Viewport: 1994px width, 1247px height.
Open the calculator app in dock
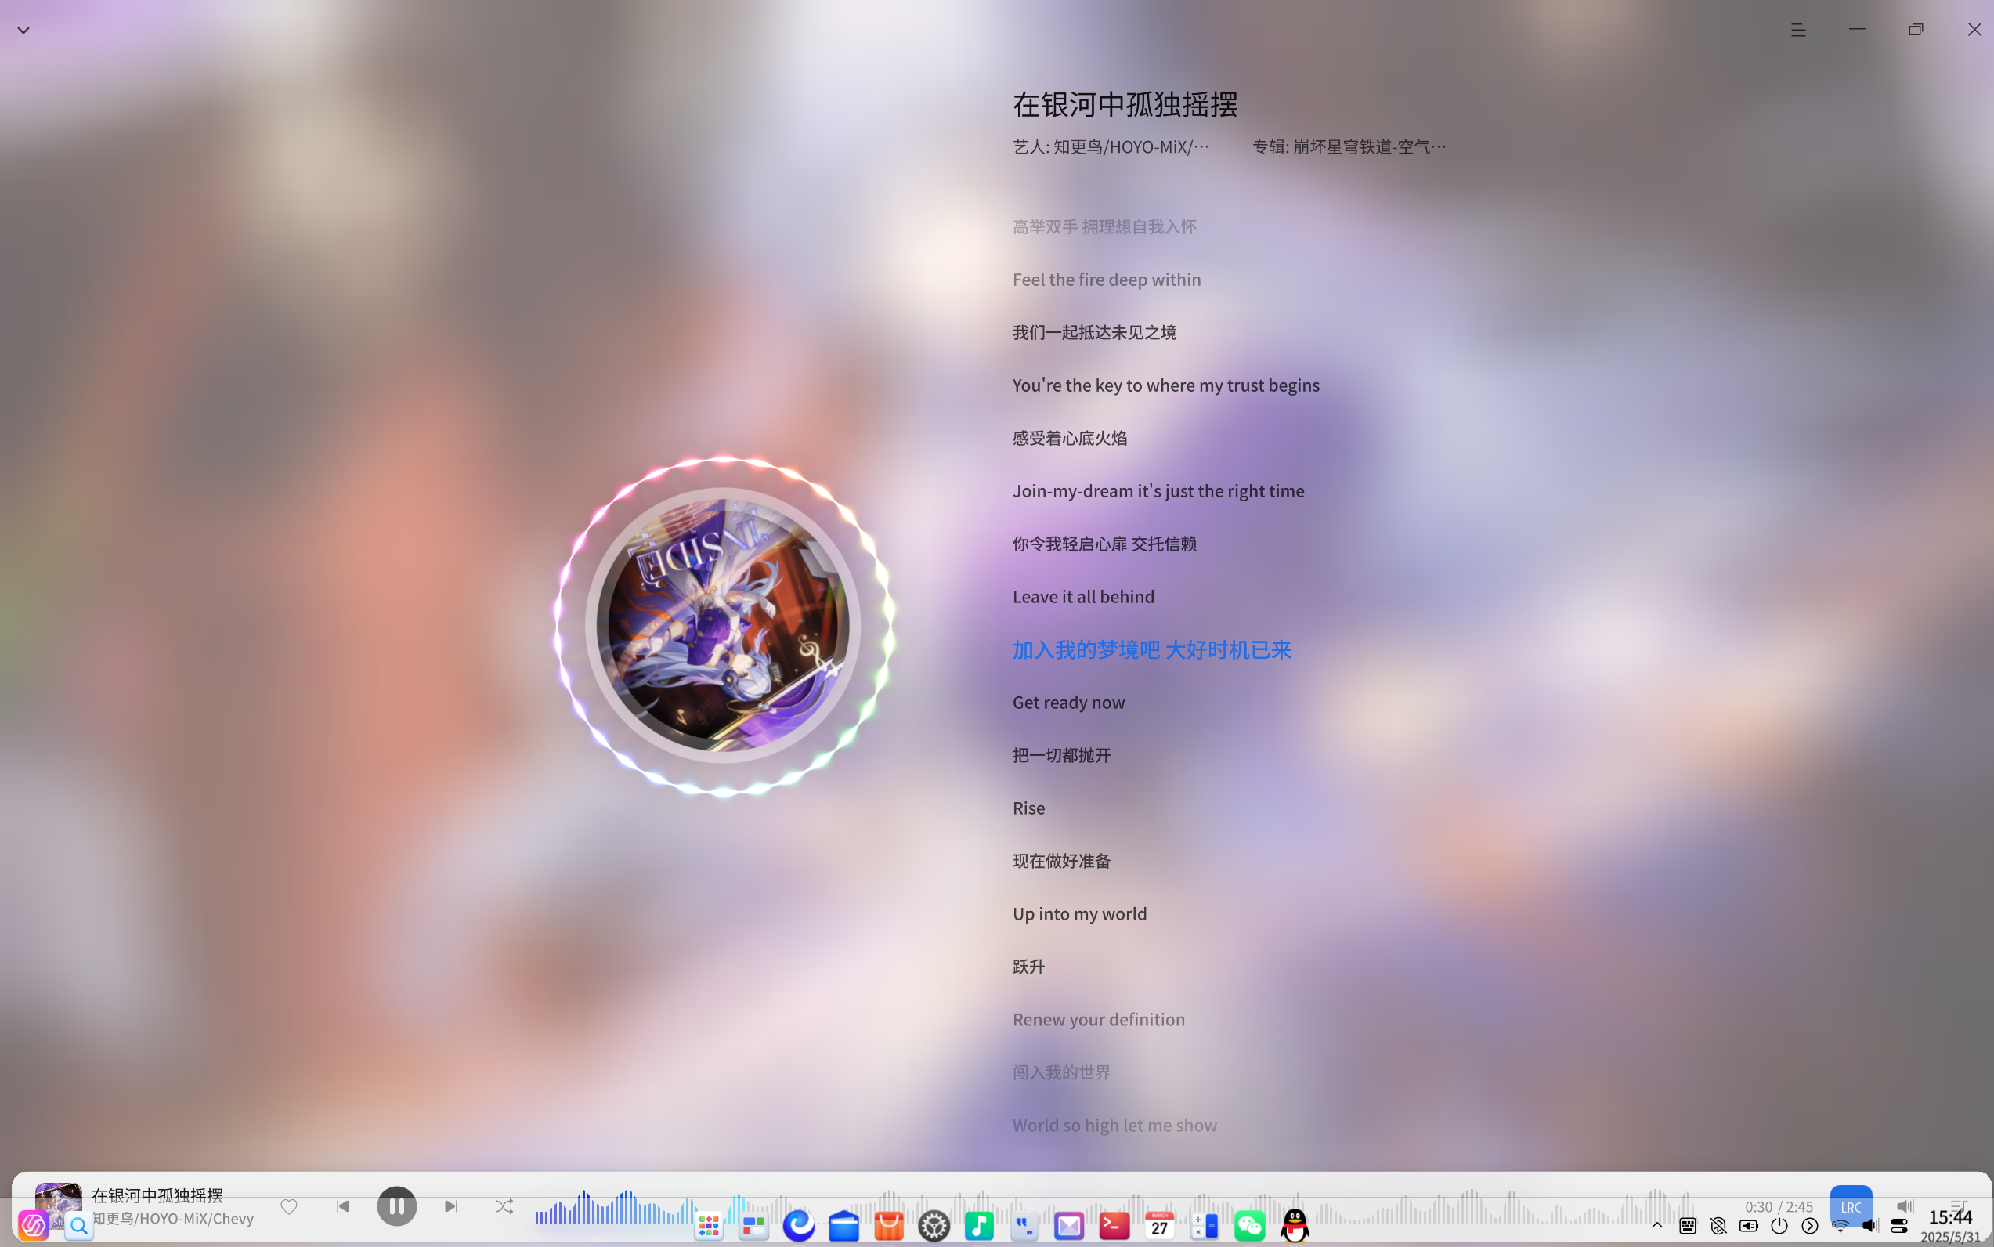tap(1205, 1227)
